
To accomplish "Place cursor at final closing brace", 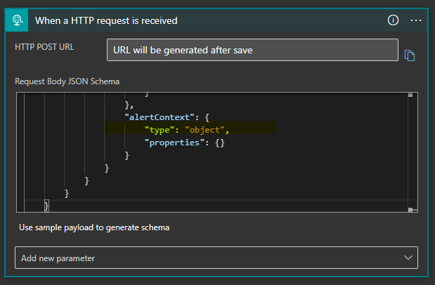I will click(x=46, y=206).
